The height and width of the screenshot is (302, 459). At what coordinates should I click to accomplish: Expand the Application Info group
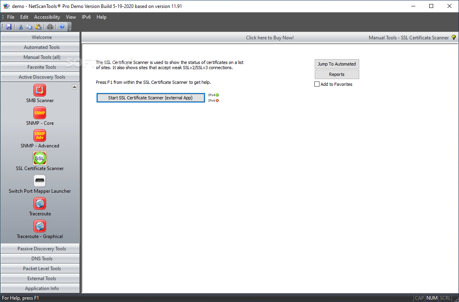[x=40, y=288]
